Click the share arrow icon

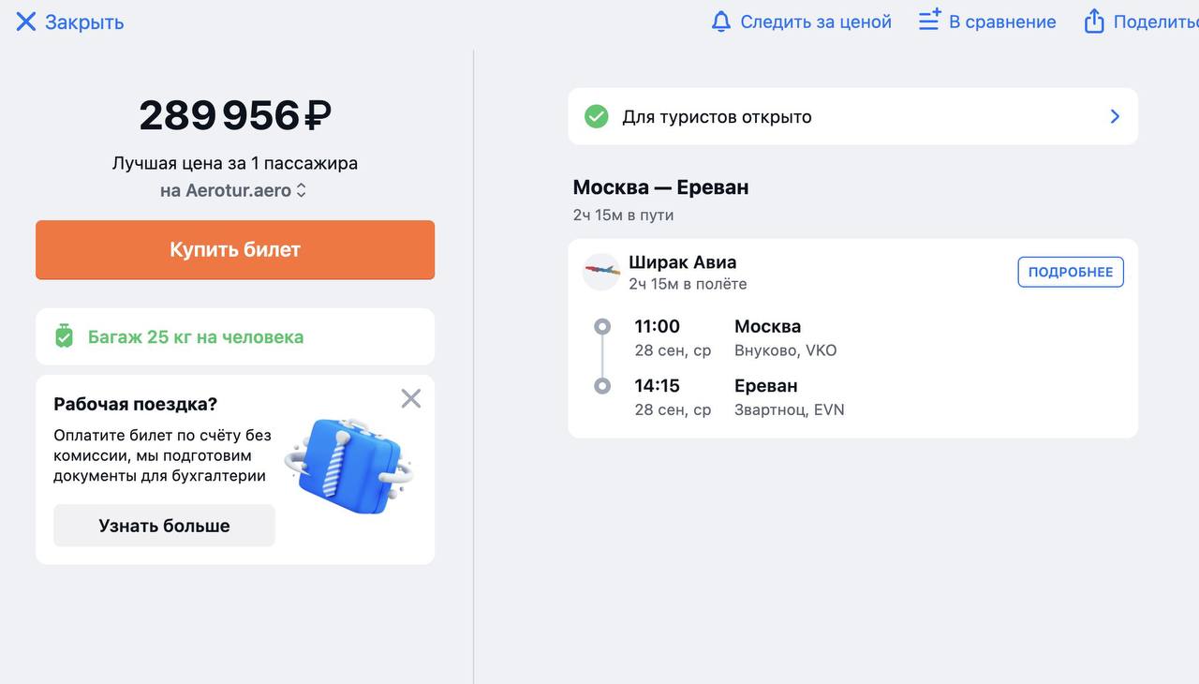tap(1094, 22)
